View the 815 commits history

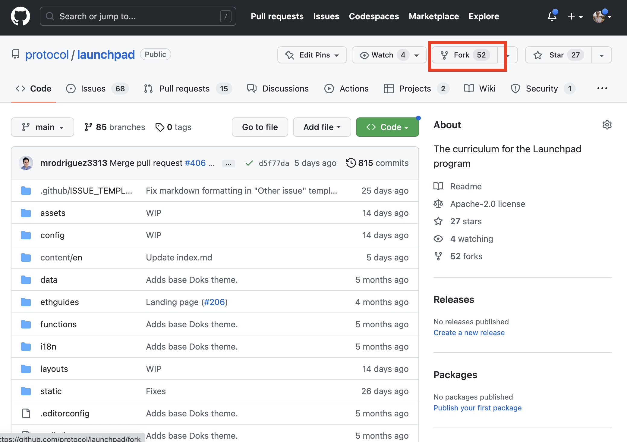[377, 163]
